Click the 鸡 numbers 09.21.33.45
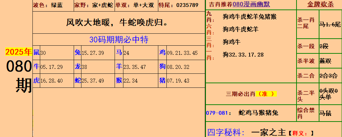Viewport: 342px width, 137px height. click(x=182, y=53)
